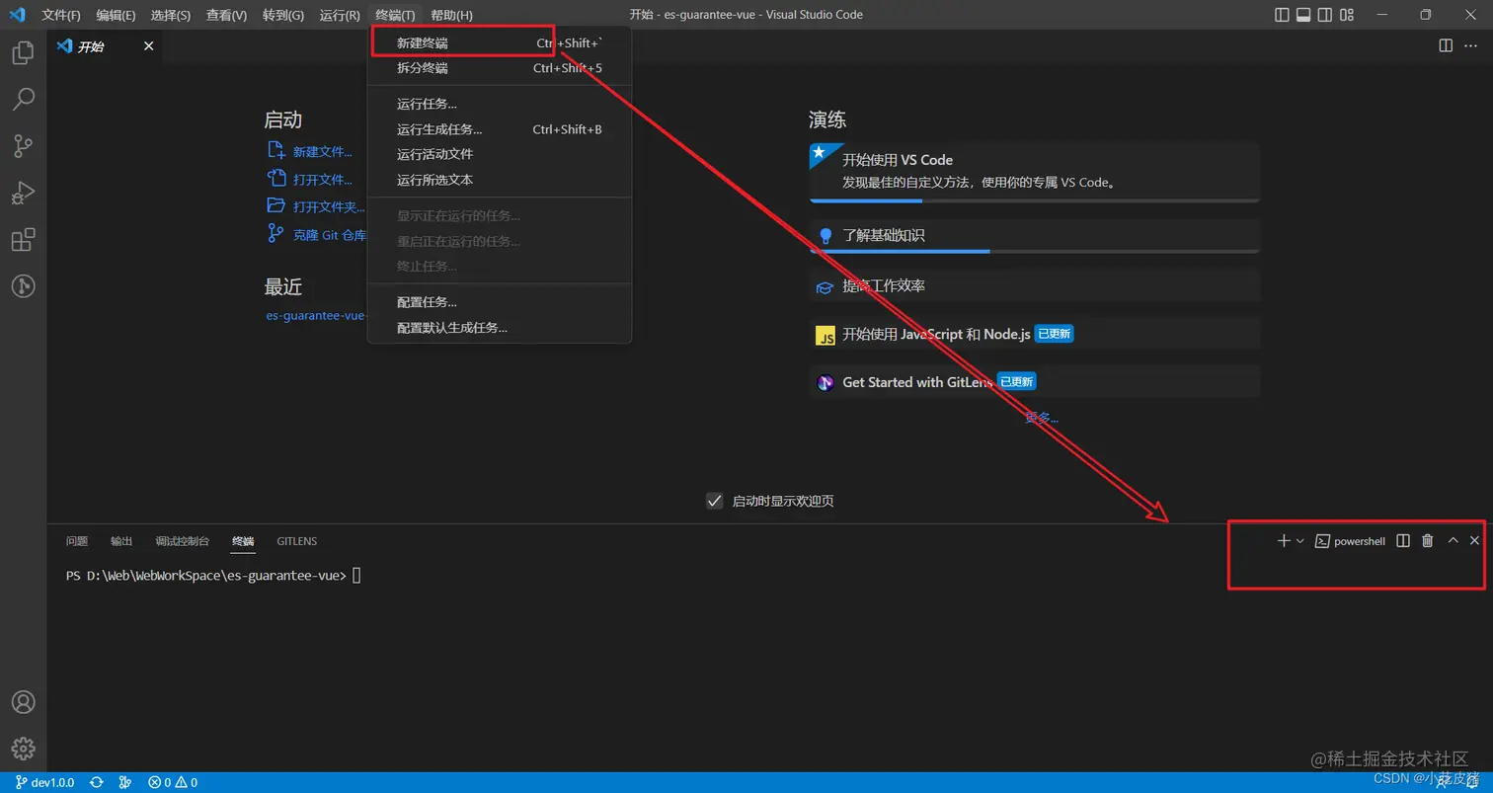Viewport: 1493px width, 793px height.
Task: Open editor More Actions ellipsis
Action: coord(1472,45)
